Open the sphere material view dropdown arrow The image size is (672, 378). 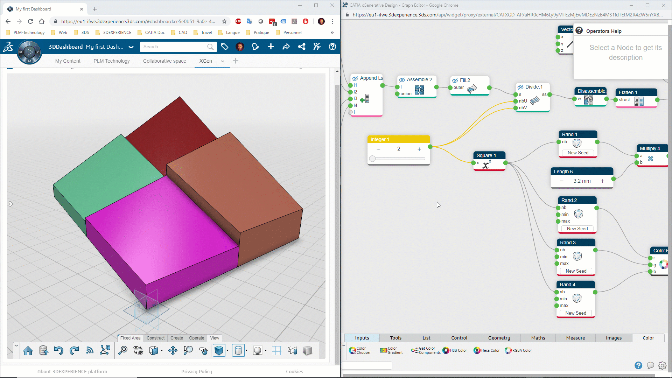(x=266, y=351)
